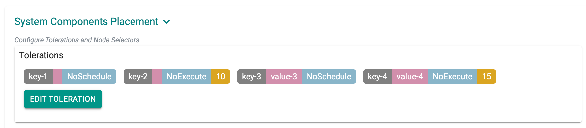Collapse System Components Placement chevron
Viewport: 586px width, 128px height.
point(167,22)
